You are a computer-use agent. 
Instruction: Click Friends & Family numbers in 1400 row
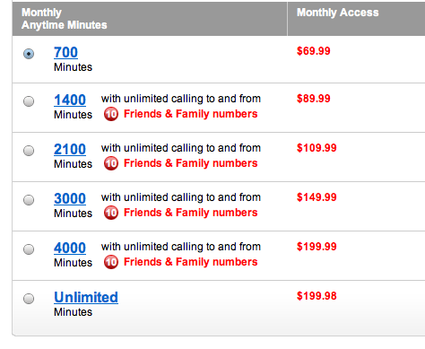click(191, 114)
